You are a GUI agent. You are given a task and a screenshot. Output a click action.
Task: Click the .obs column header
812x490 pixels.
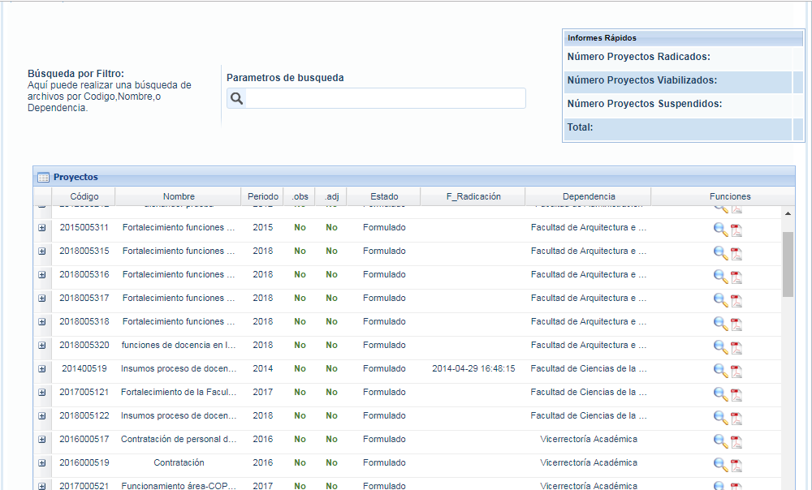300,196
